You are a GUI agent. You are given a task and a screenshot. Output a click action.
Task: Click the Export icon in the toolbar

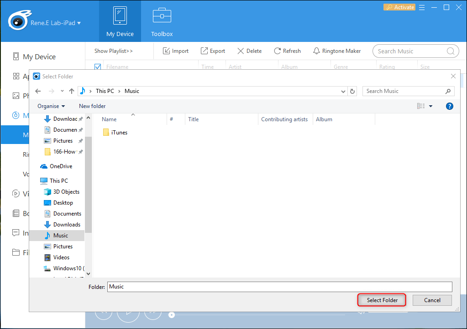tap(205, 51)
